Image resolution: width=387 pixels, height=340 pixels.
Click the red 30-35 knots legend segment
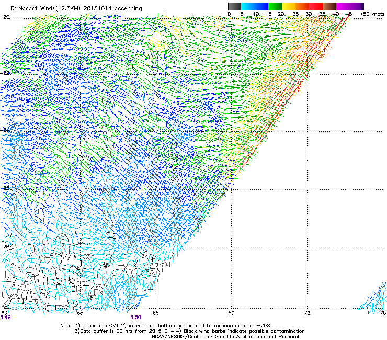pyautogui.click(x=316, y=6)
